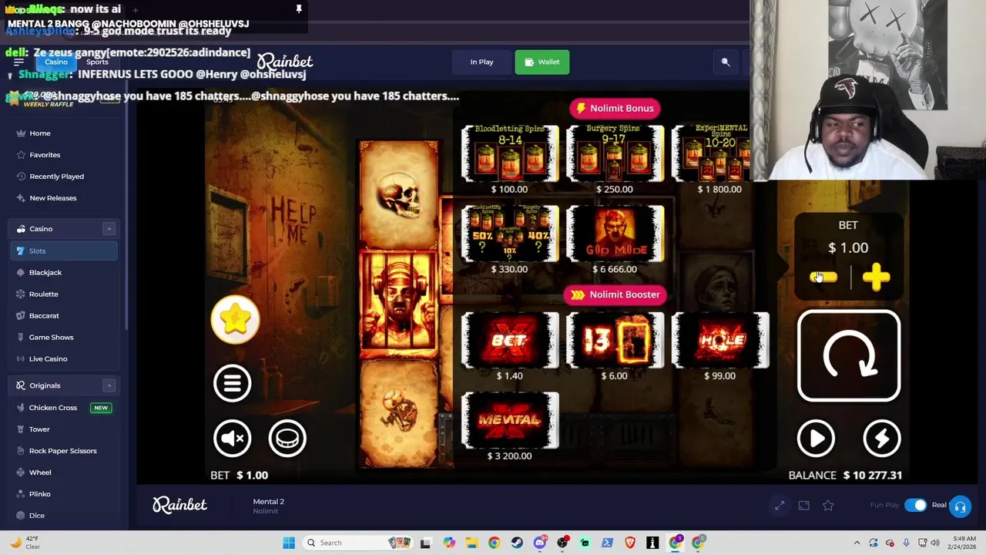
Task: Open site search magnifier icon
Action: pyautogui.click(x=725, y=62)
